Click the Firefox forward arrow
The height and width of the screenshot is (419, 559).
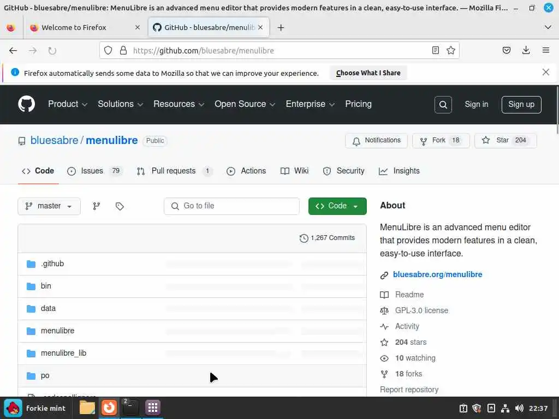(x=33, y=51)
